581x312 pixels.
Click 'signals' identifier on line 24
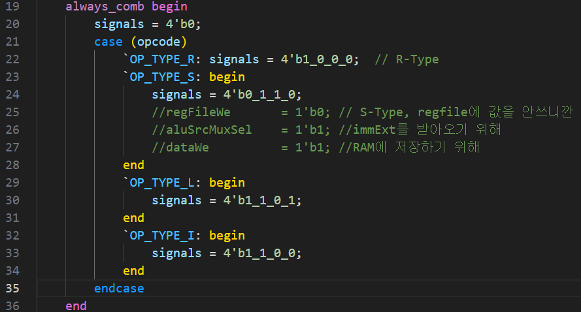pos(176,95)
